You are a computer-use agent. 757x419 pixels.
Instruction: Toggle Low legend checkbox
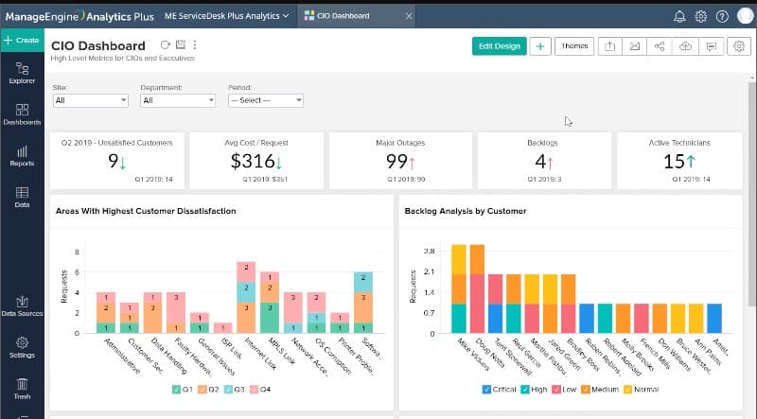(556, 389)
